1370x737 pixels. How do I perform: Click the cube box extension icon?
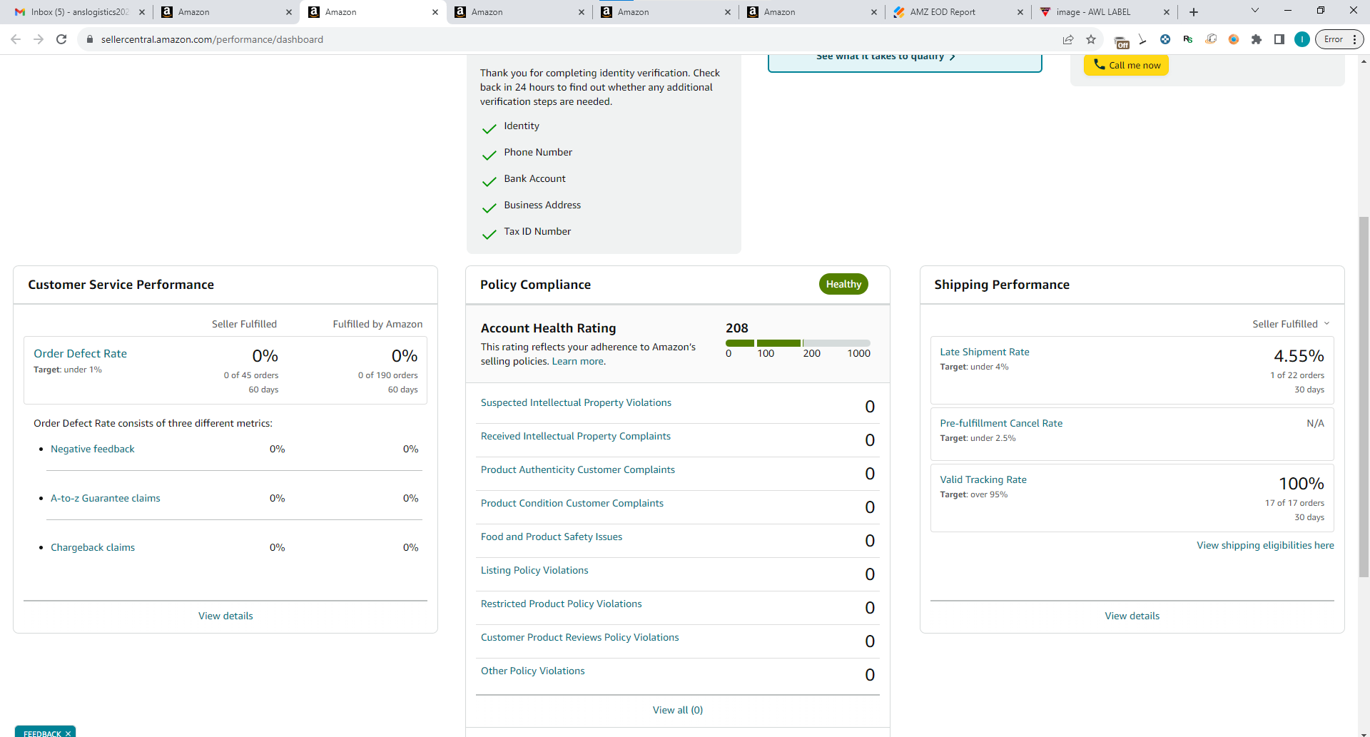1211,39
